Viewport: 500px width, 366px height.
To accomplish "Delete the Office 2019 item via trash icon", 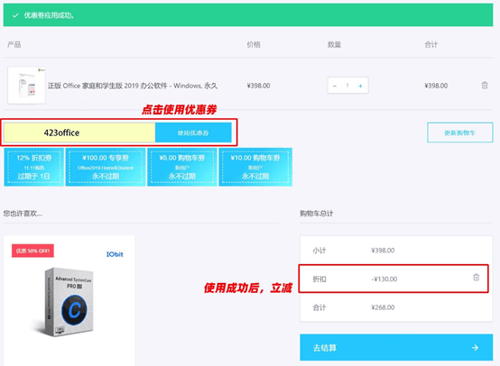I will [485, 86].
